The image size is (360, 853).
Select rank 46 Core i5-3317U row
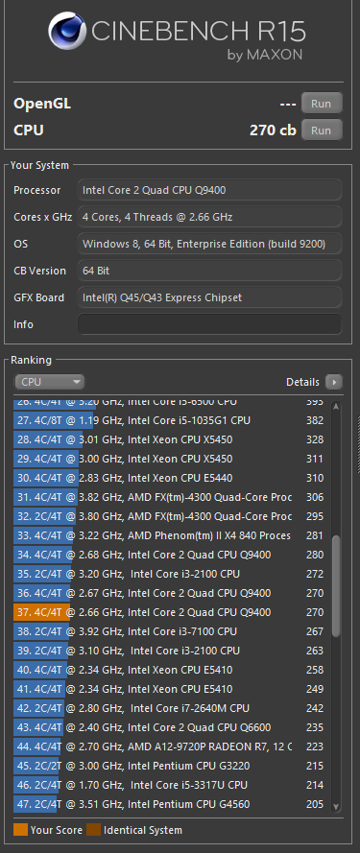click(x=171, y=785)
